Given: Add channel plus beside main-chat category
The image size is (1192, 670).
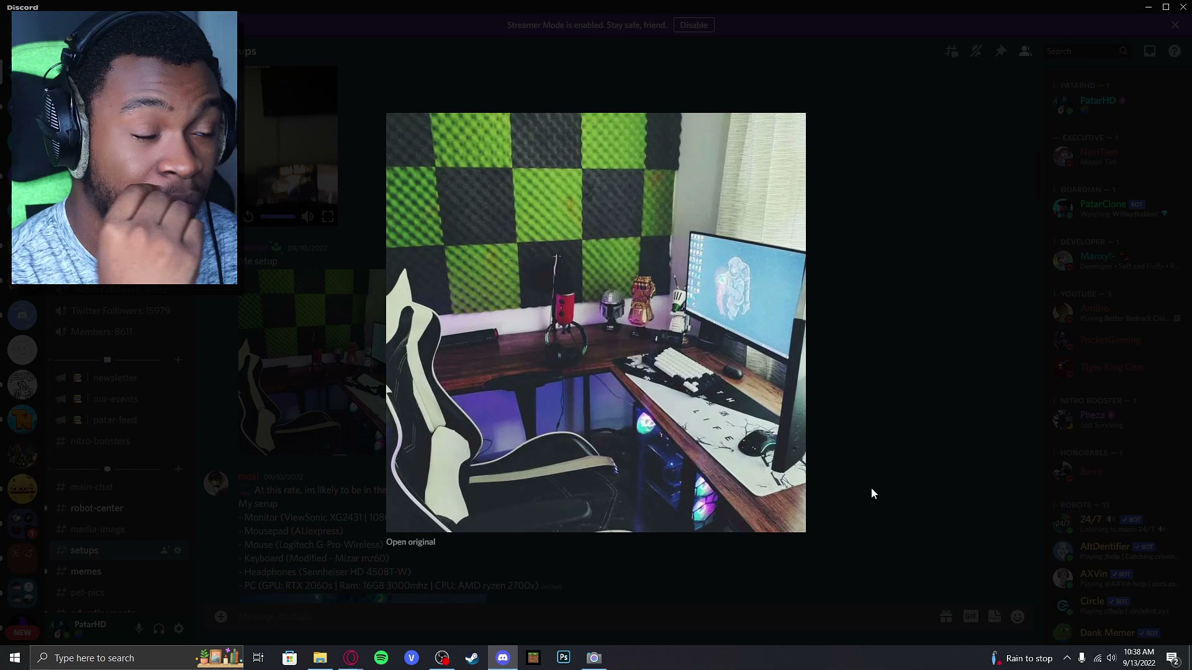Looking at the screenshot, I should point(178,469).
